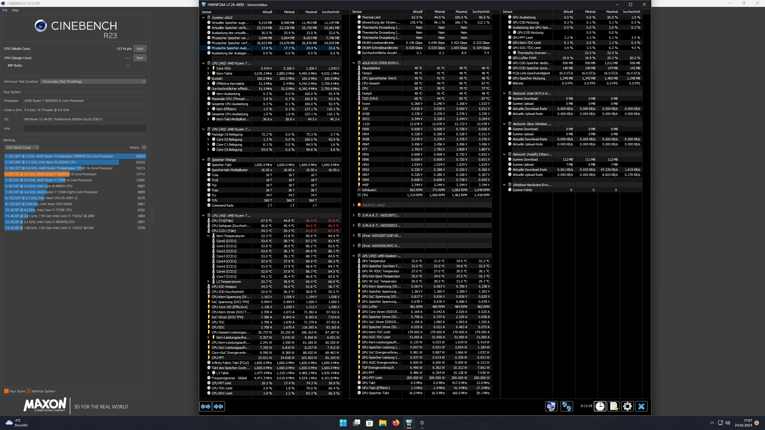Screen dimensions: 765x430
Task: Click the reset clock icon in HWiNFO
Action: click(600, 406)
